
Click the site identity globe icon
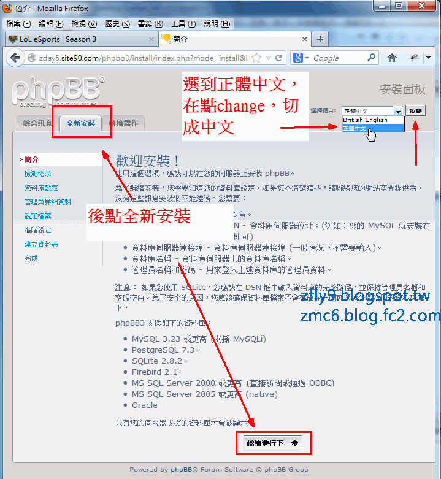tap(31, 58)
